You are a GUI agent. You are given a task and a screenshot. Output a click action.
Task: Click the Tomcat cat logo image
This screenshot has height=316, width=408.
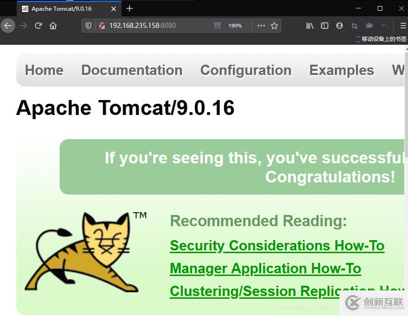(86, 251)
